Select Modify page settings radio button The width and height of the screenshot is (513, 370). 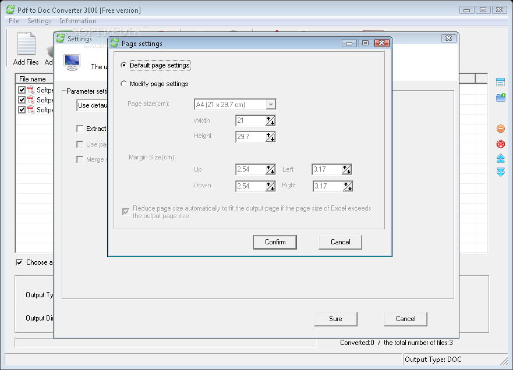pyautogui.click(x=123, y=84)
